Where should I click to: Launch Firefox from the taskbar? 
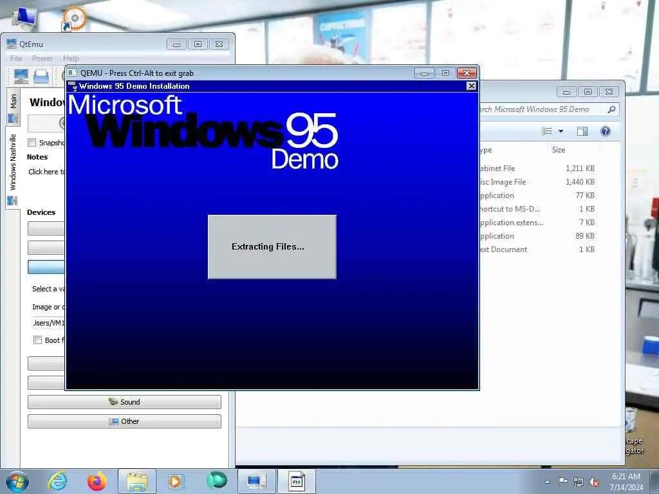pyautogui.click(x=97, y=481)
